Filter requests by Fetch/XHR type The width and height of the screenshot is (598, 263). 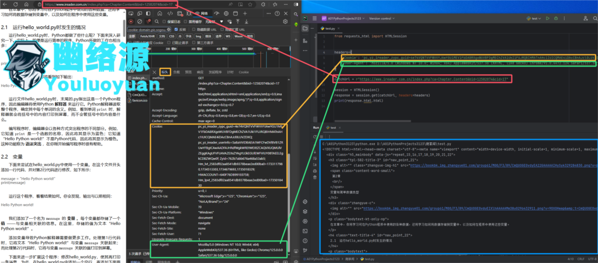pos(148,37)
